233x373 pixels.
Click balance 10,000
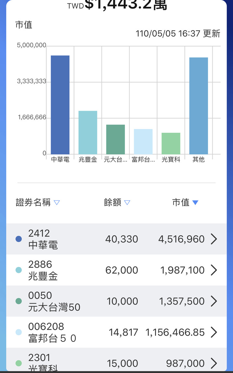point(122,301)
